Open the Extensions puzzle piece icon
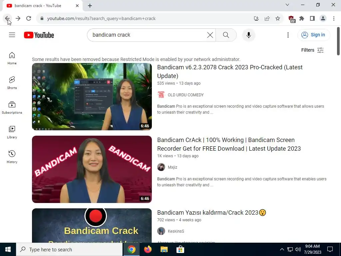Screen dimensions: 341x256 click(302, 19)
